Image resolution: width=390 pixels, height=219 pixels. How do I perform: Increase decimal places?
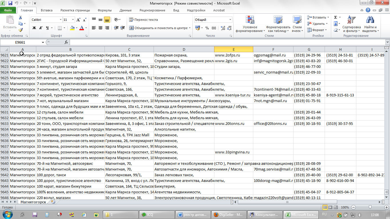point(223,28)
